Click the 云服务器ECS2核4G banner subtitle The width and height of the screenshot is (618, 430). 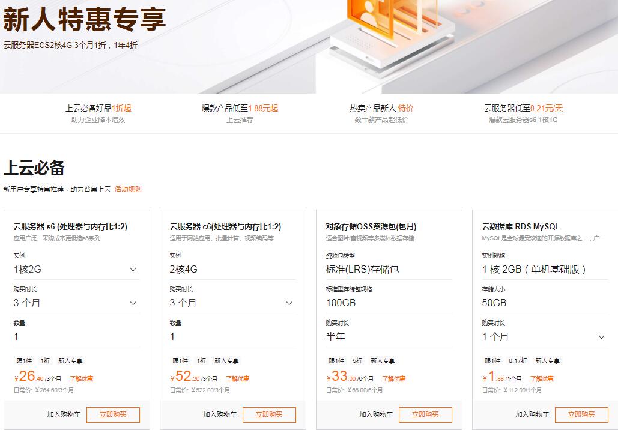tap(70, 45)
